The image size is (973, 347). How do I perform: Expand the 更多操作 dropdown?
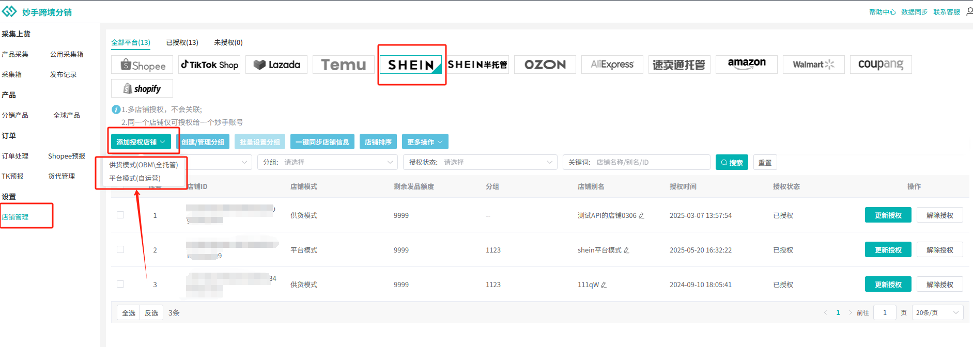click(425, 142)
